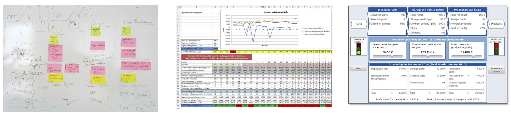Click the red cell 96 in the Lager row

click(233, 52)
